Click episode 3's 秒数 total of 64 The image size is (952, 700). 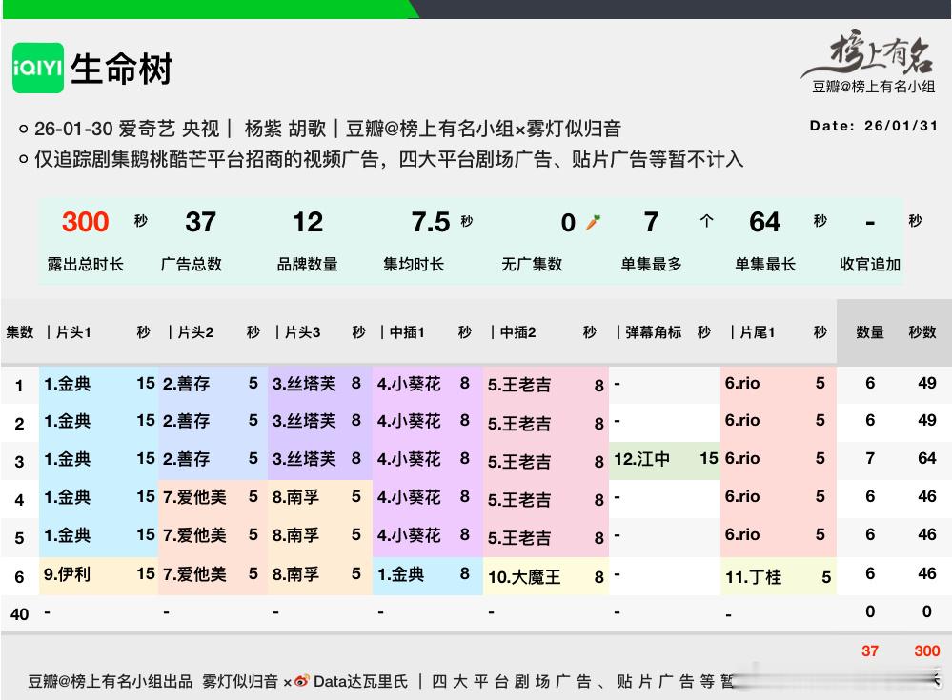(926, 459)
